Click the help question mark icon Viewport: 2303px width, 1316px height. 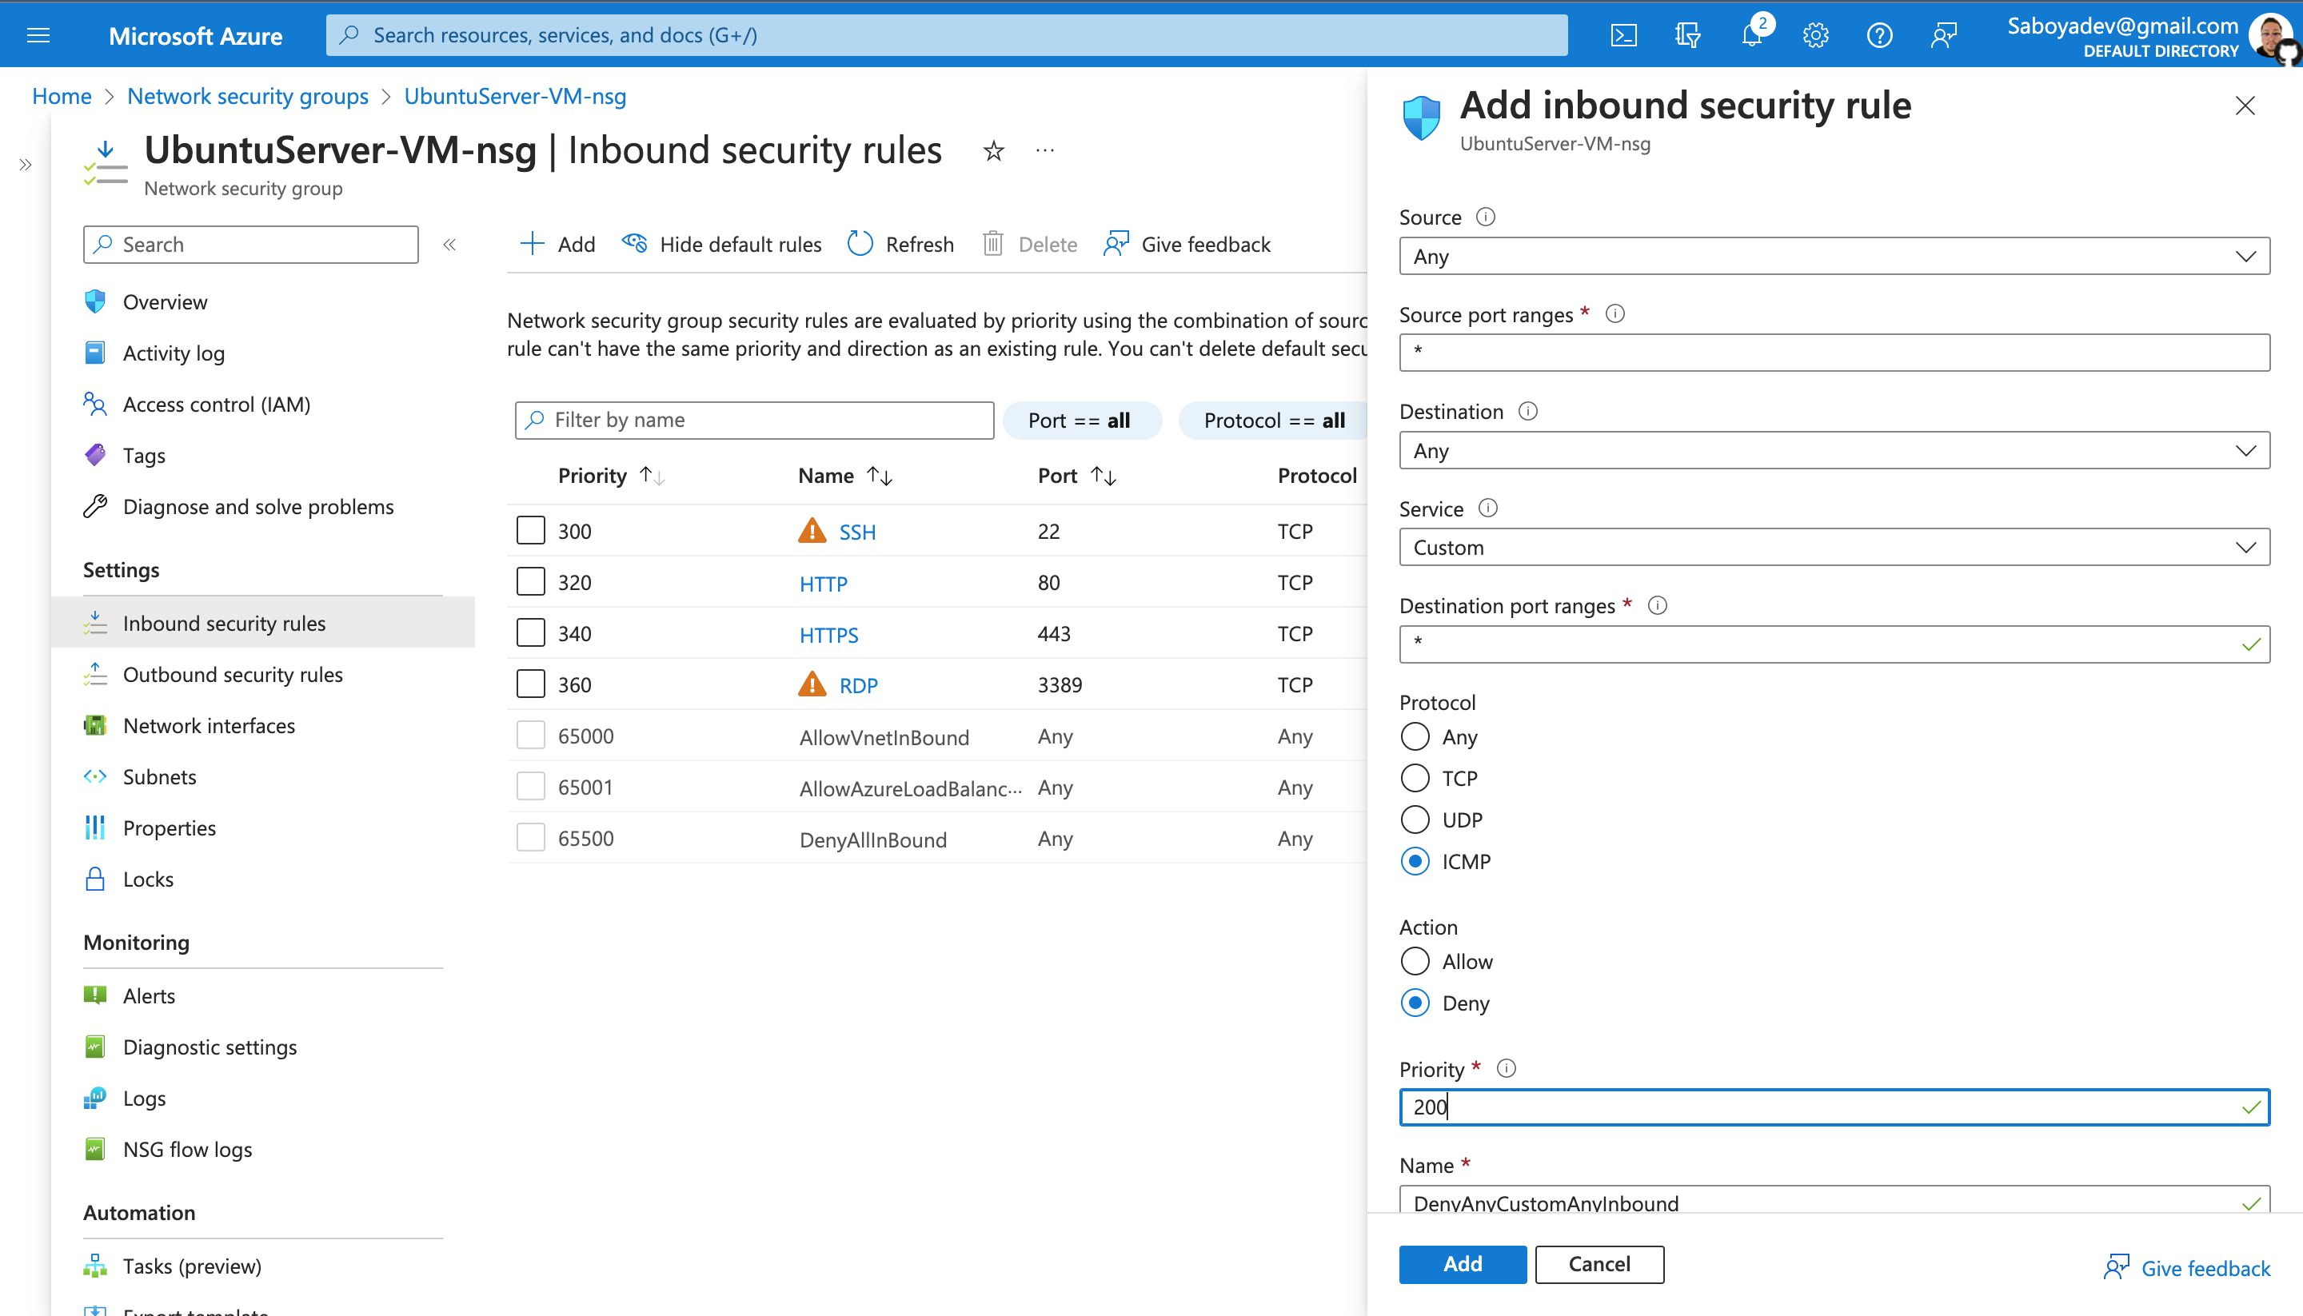1879,35
